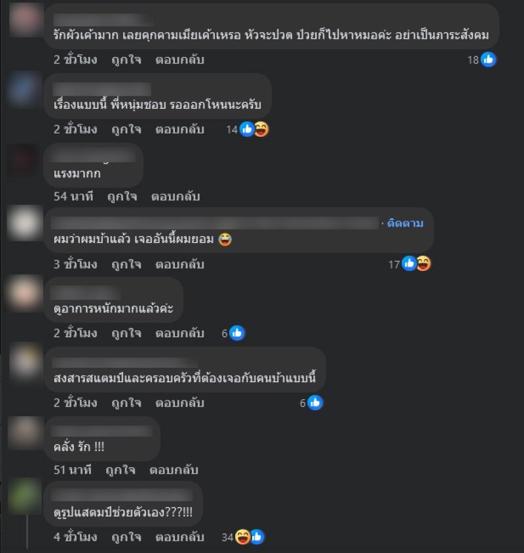Click ติดตาม to follow the commenter
The width and height of the screenshot is (524, 553).
[x=405, y=223]
